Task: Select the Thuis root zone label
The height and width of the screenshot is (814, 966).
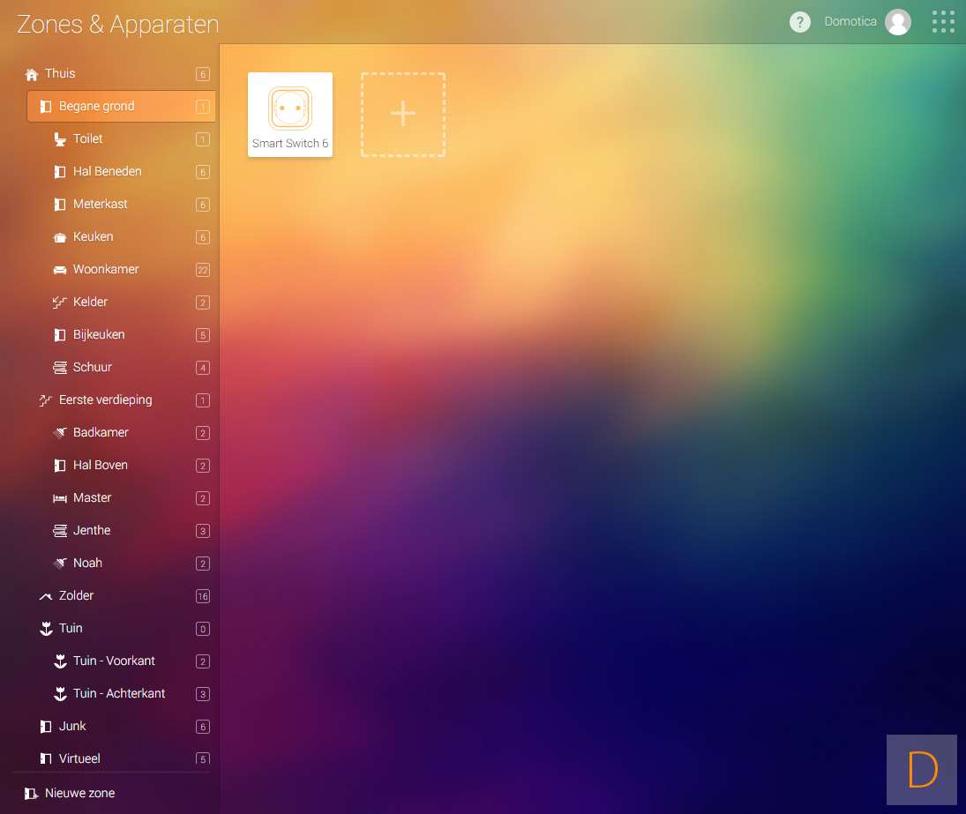Action: coord(60,74)
